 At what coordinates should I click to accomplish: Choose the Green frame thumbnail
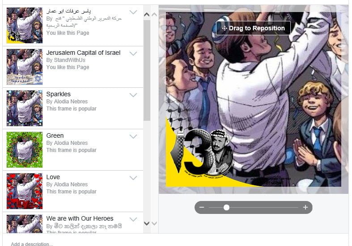point(25,150)
